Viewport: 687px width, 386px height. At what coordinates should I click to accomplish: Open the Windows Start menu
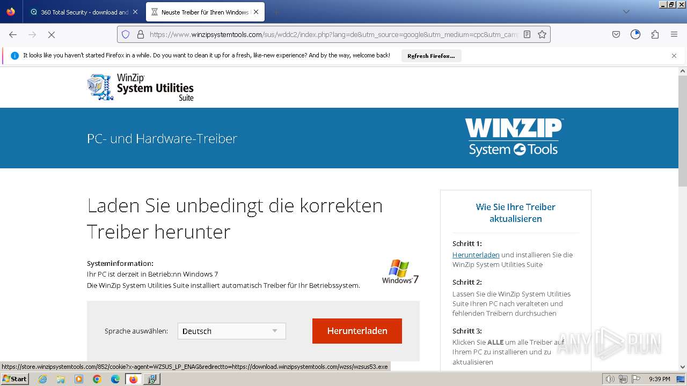[15, 379]
